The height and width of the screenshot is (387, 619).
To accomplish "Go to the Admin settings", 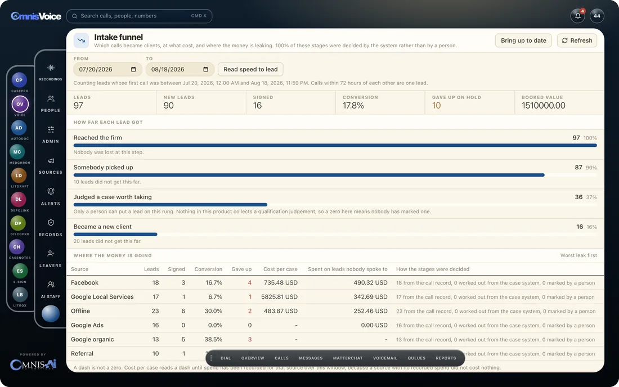I will [51, 134].
